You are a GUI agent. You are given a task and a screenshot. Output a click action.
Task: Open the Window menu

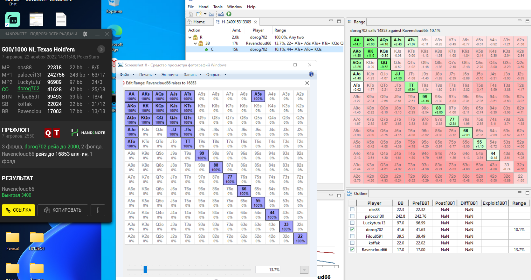pyautogui.click(x=235, y=7)
